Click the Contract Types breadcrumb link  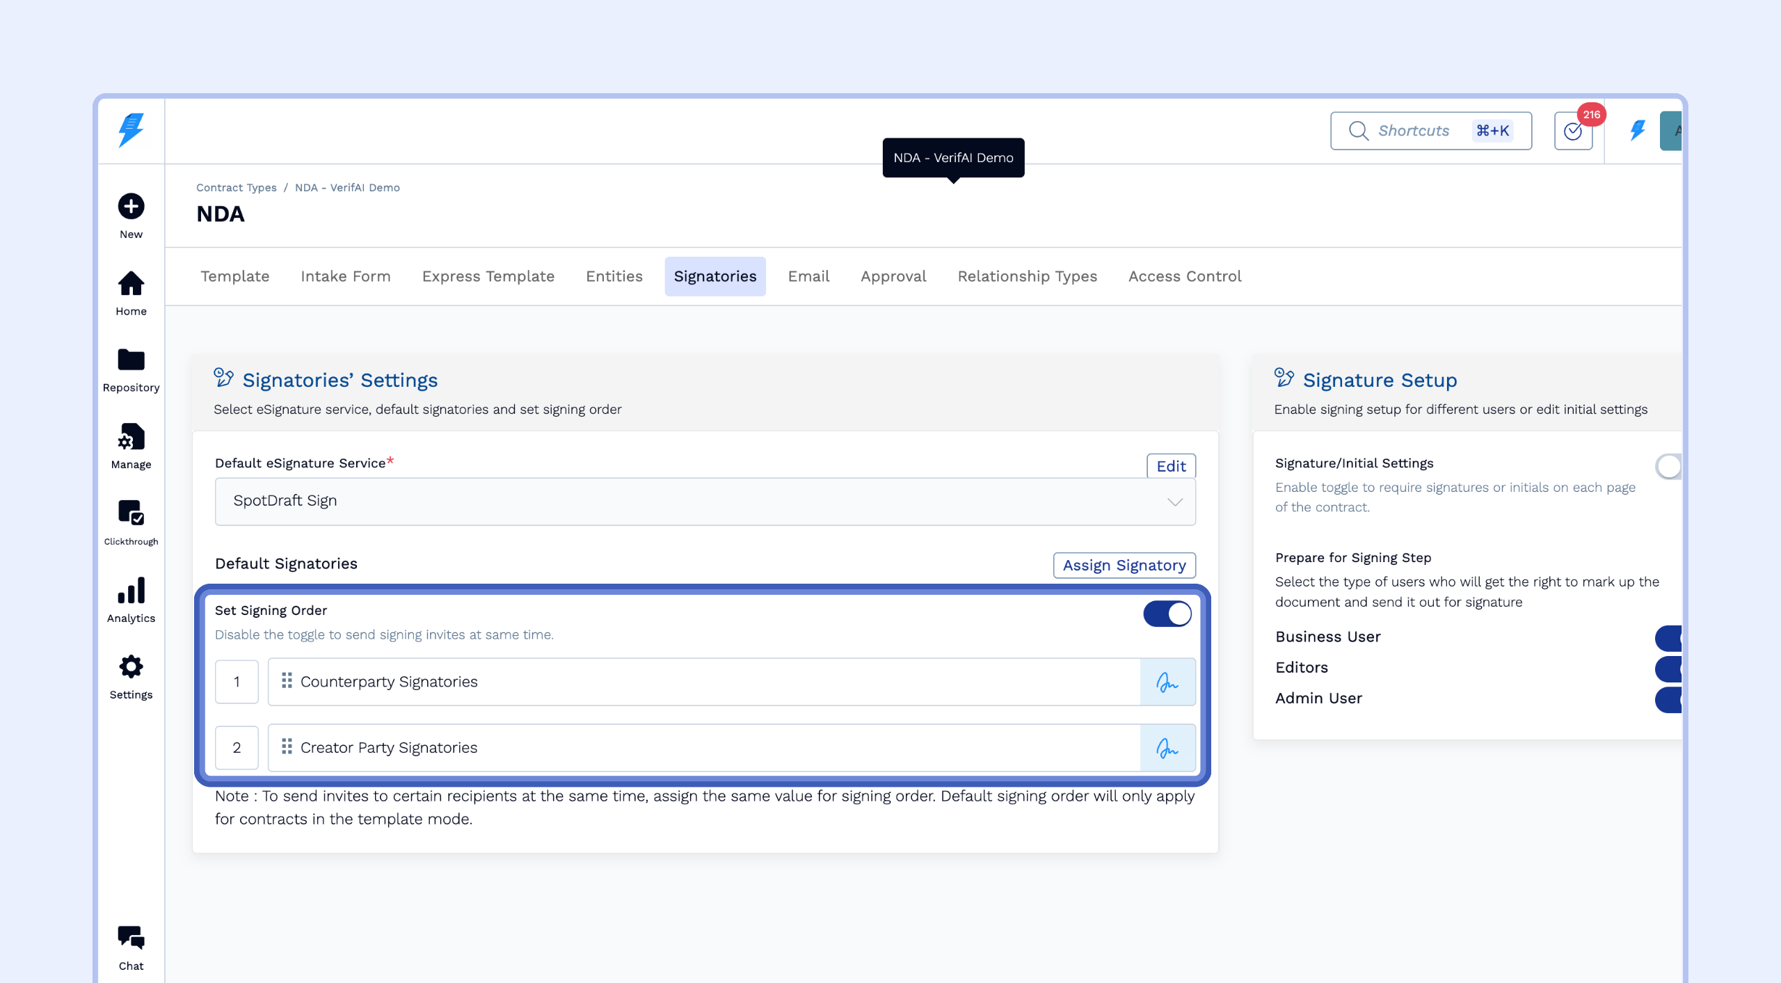[x=236, y=188]
